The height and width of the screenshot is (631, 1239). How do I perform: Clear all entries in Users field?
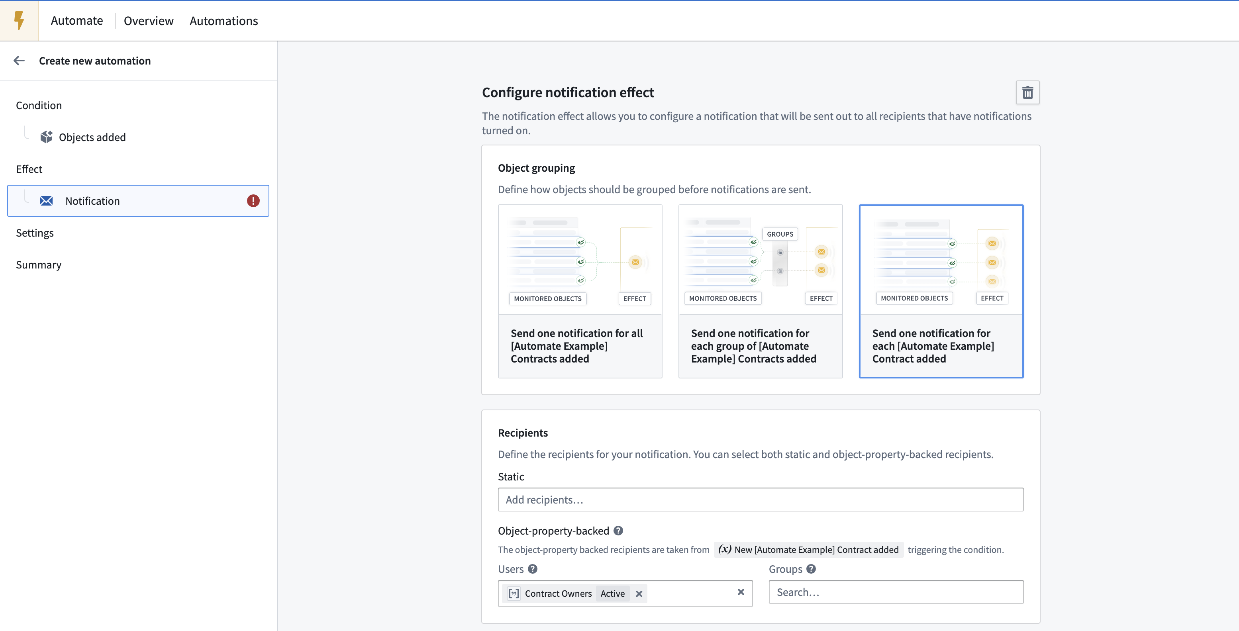741,592
